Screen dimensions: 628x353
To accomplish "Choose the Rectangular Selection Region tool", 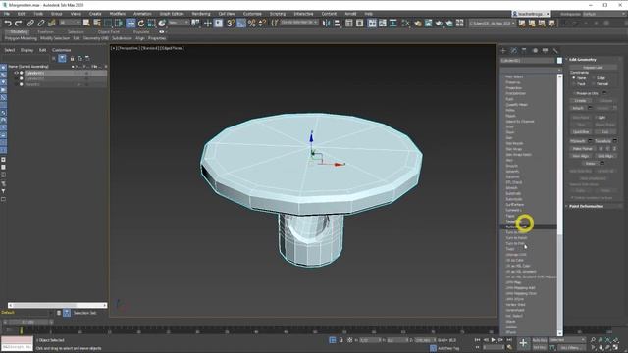I will (108, 24).
